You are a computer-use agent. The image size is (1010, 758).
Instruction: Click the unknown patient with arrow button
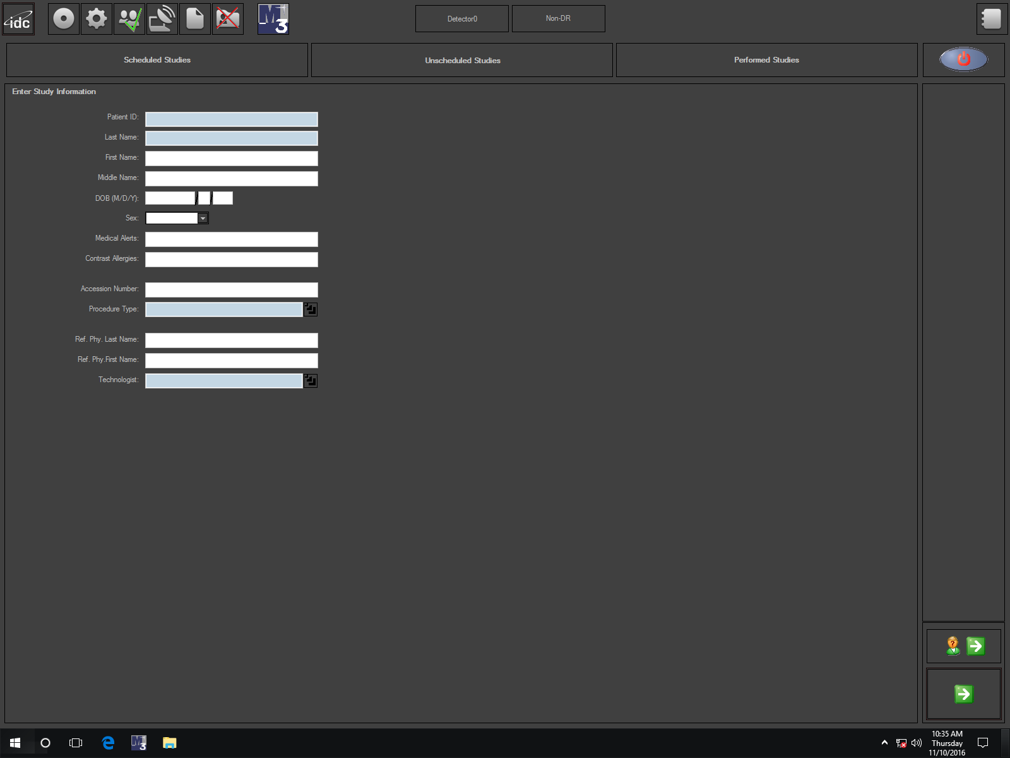pyautogui.click(x=964, y=646)
